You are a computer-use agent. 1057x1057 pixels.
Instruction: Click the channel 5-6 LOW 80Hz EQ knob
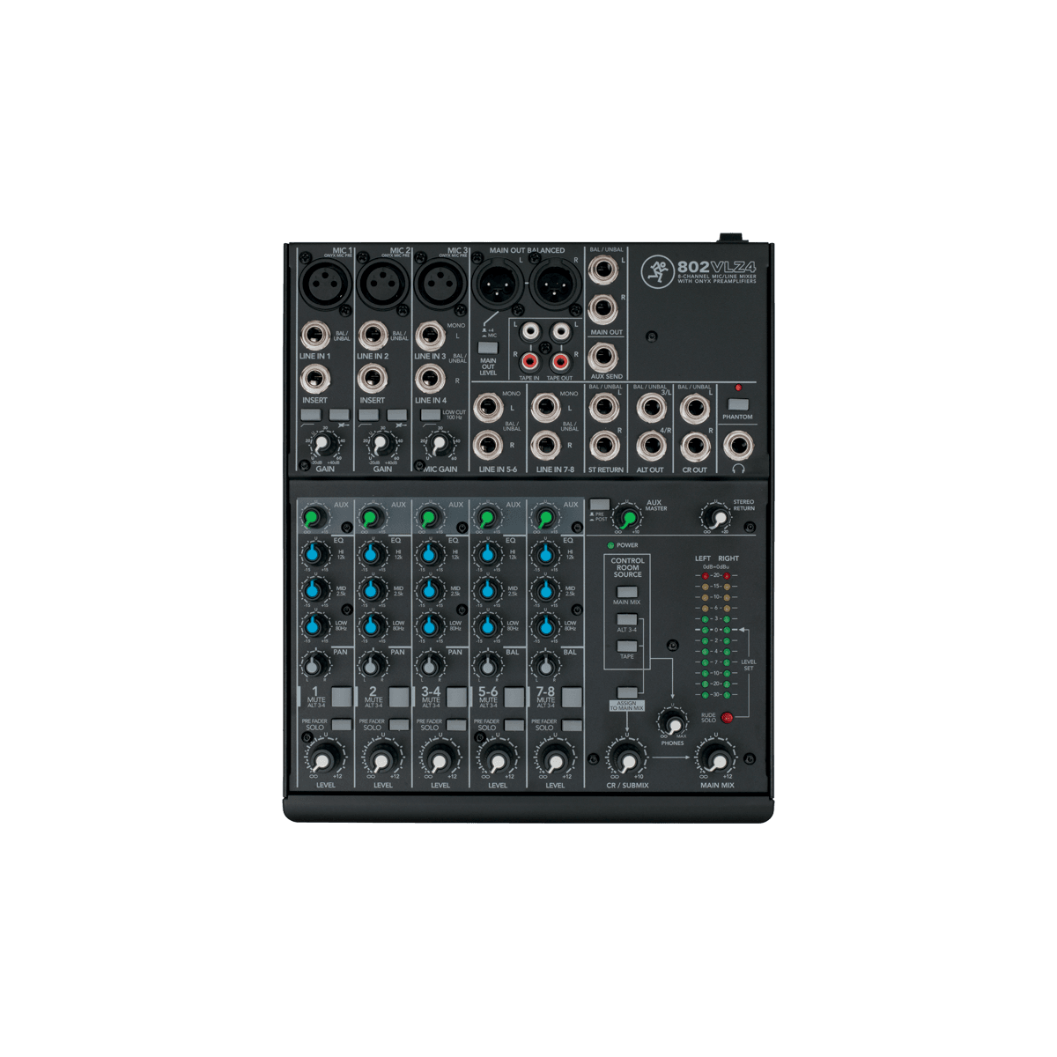[487, 625]
